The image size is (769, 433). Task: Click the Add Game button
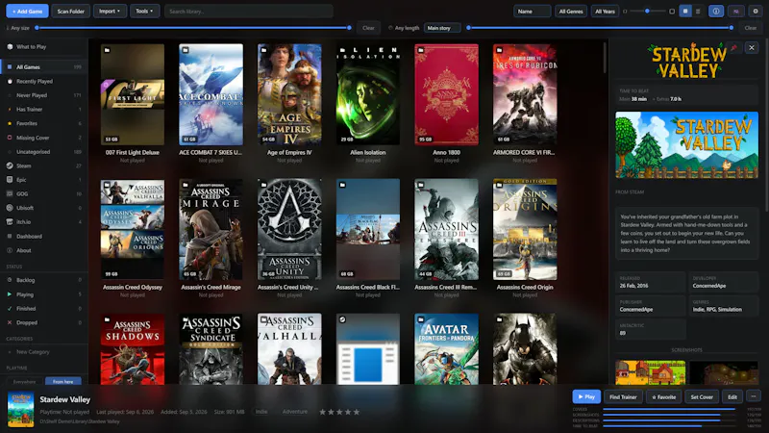point(28,11)
